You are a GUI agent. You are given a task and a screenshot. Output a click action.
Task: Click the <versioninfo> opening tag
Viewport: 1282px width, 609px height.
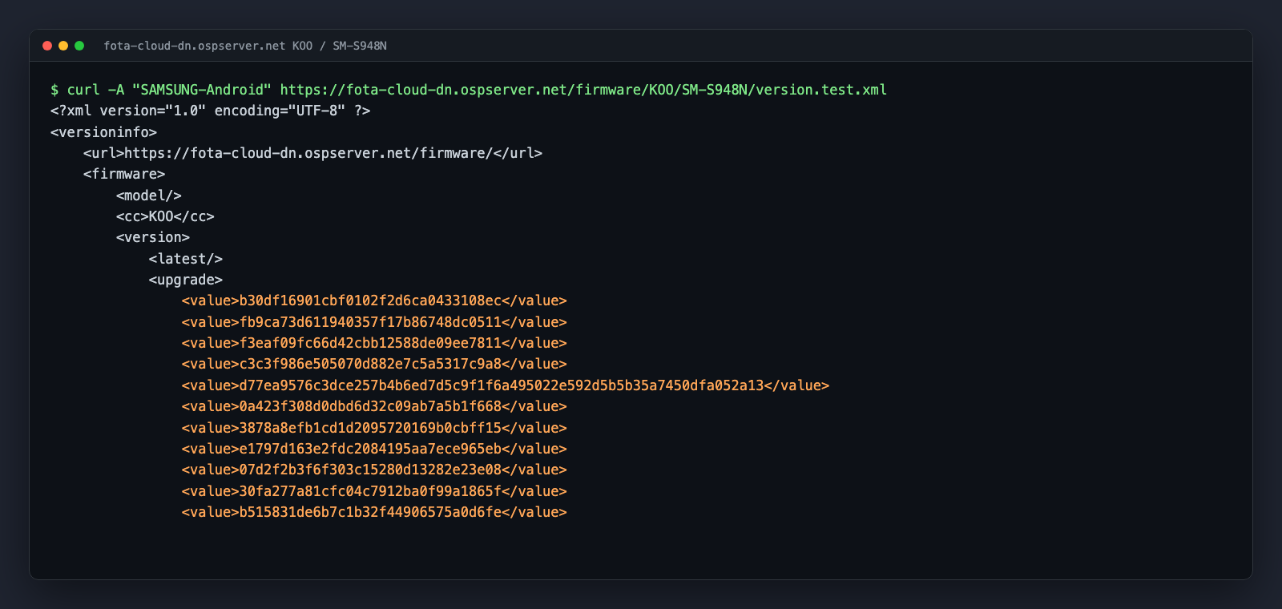tap(104, 132)
